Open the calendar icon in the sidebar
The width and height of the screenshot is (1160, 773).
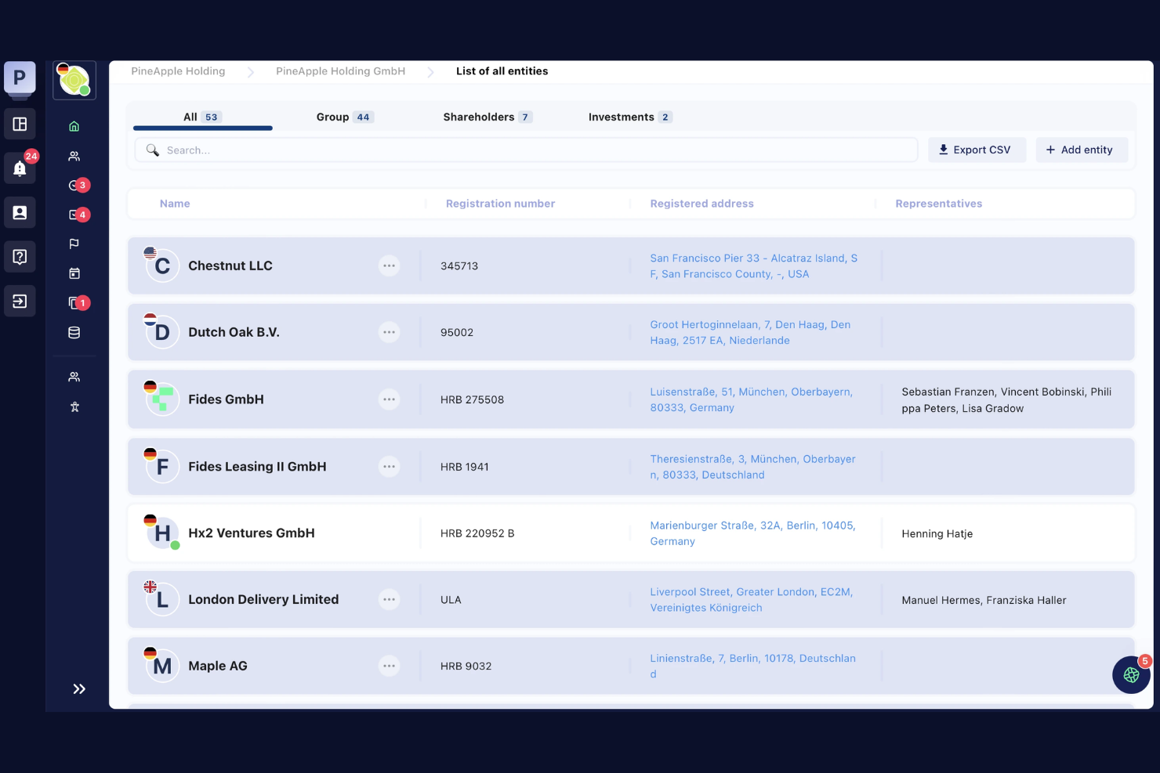[x=74, y=273]
